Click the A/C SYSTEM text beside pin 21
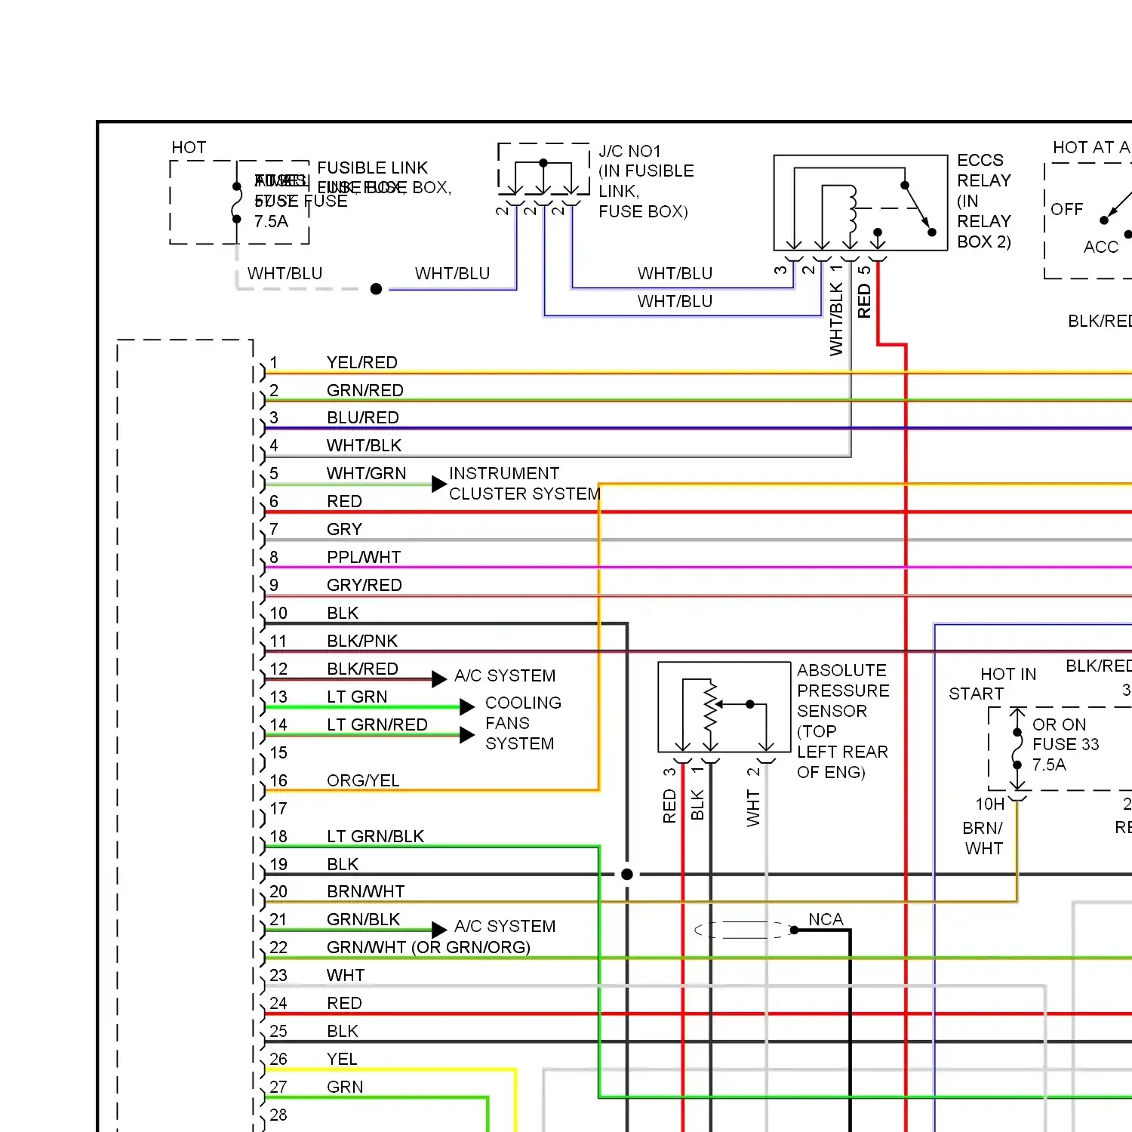Image resolution: width=1132 pixels, height=1132 pixels. click(505, 926)
